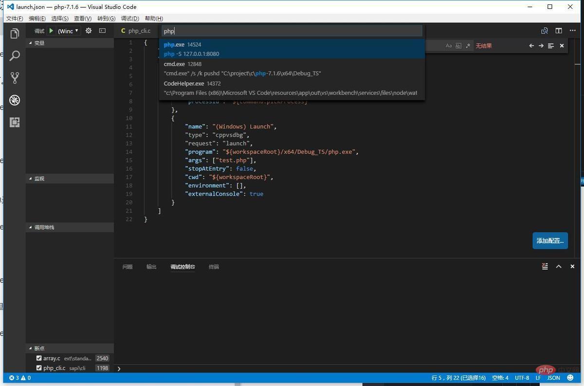This screenshot has height=386, width=584.
Task: Change indentation via 空格: 4
Action: (500, 378)
